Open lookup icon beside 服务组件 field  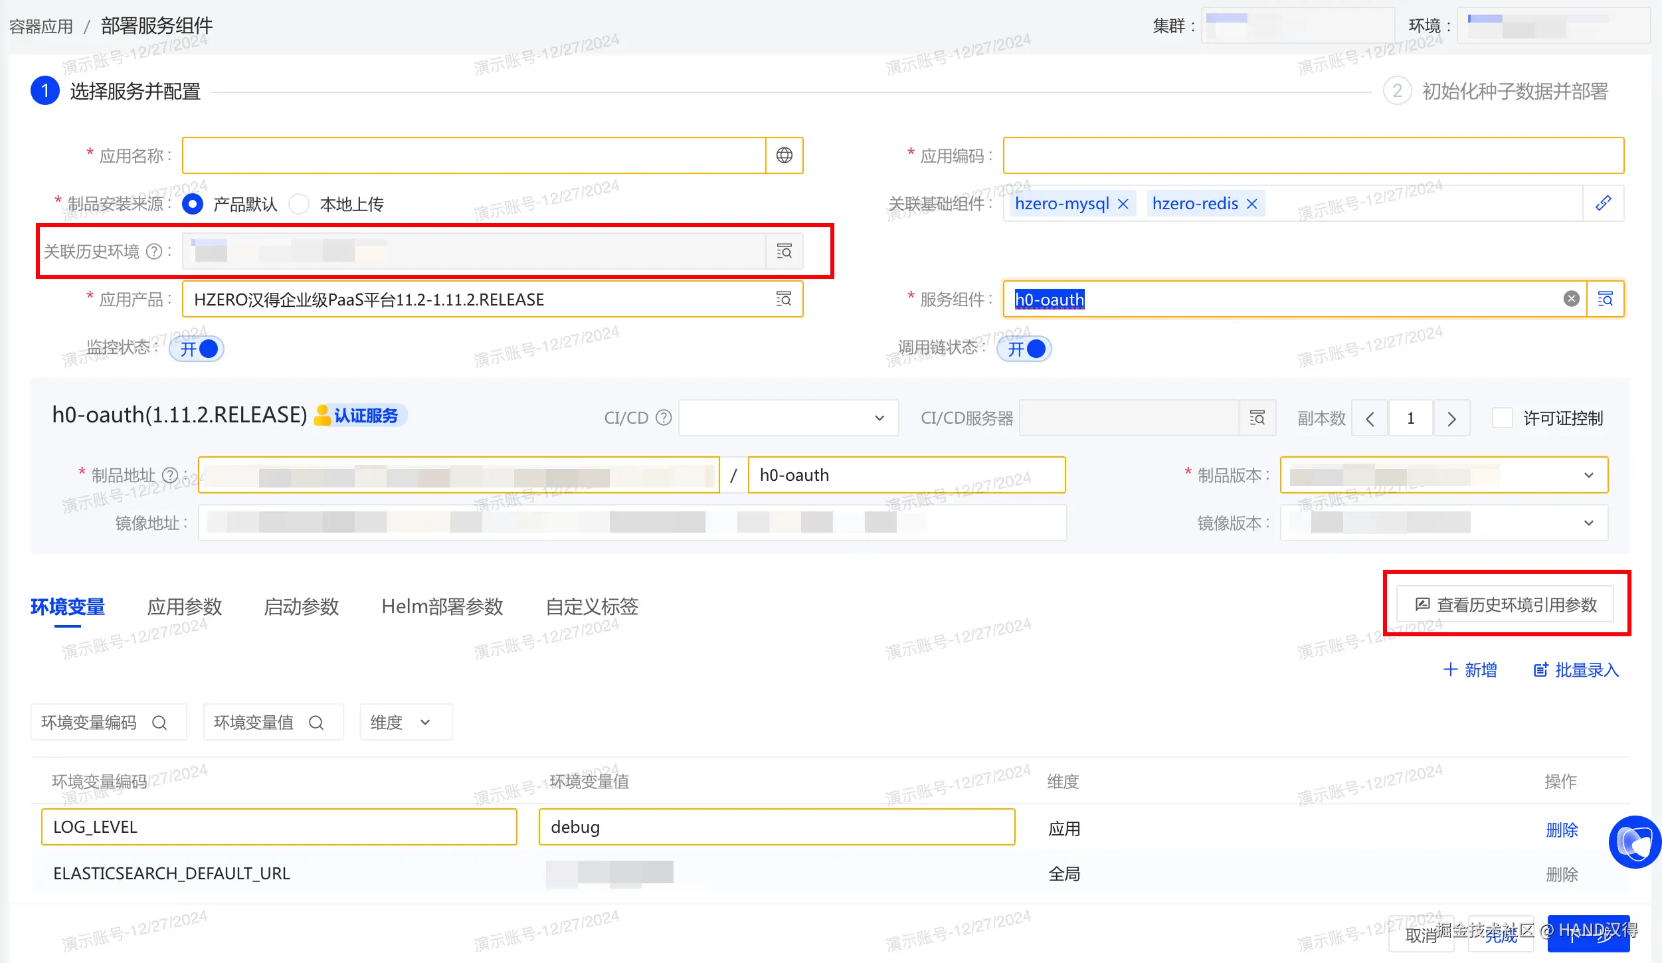1606,299
